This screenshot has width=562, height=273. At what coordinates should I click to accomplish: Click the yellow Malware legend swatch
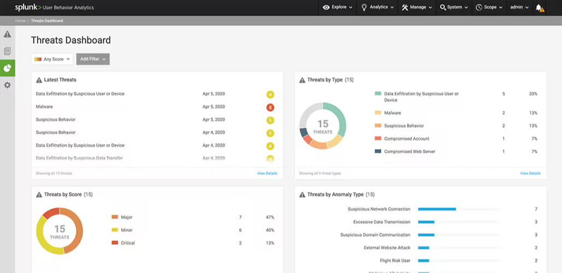(378, 113)
